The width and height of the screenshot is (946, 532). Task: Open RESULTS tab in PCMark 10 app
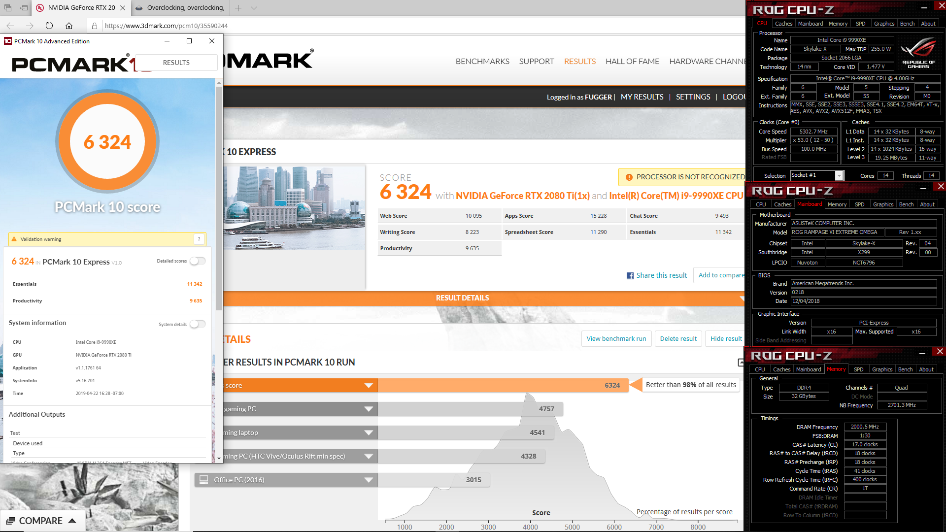(176, 63)
